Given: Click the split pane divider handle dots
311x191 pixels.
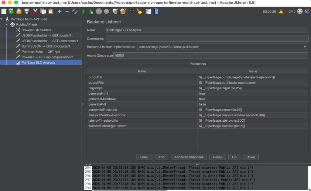Looking at the screenshot, I should 83,105.
